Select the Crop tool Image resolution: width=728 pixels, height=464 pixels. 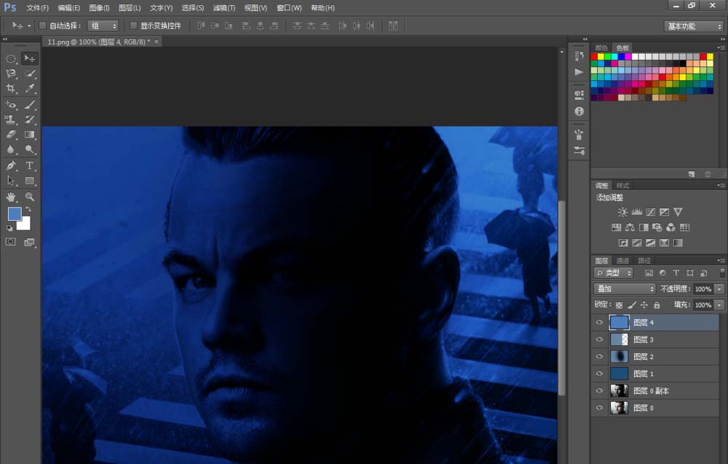click(11, 88)
